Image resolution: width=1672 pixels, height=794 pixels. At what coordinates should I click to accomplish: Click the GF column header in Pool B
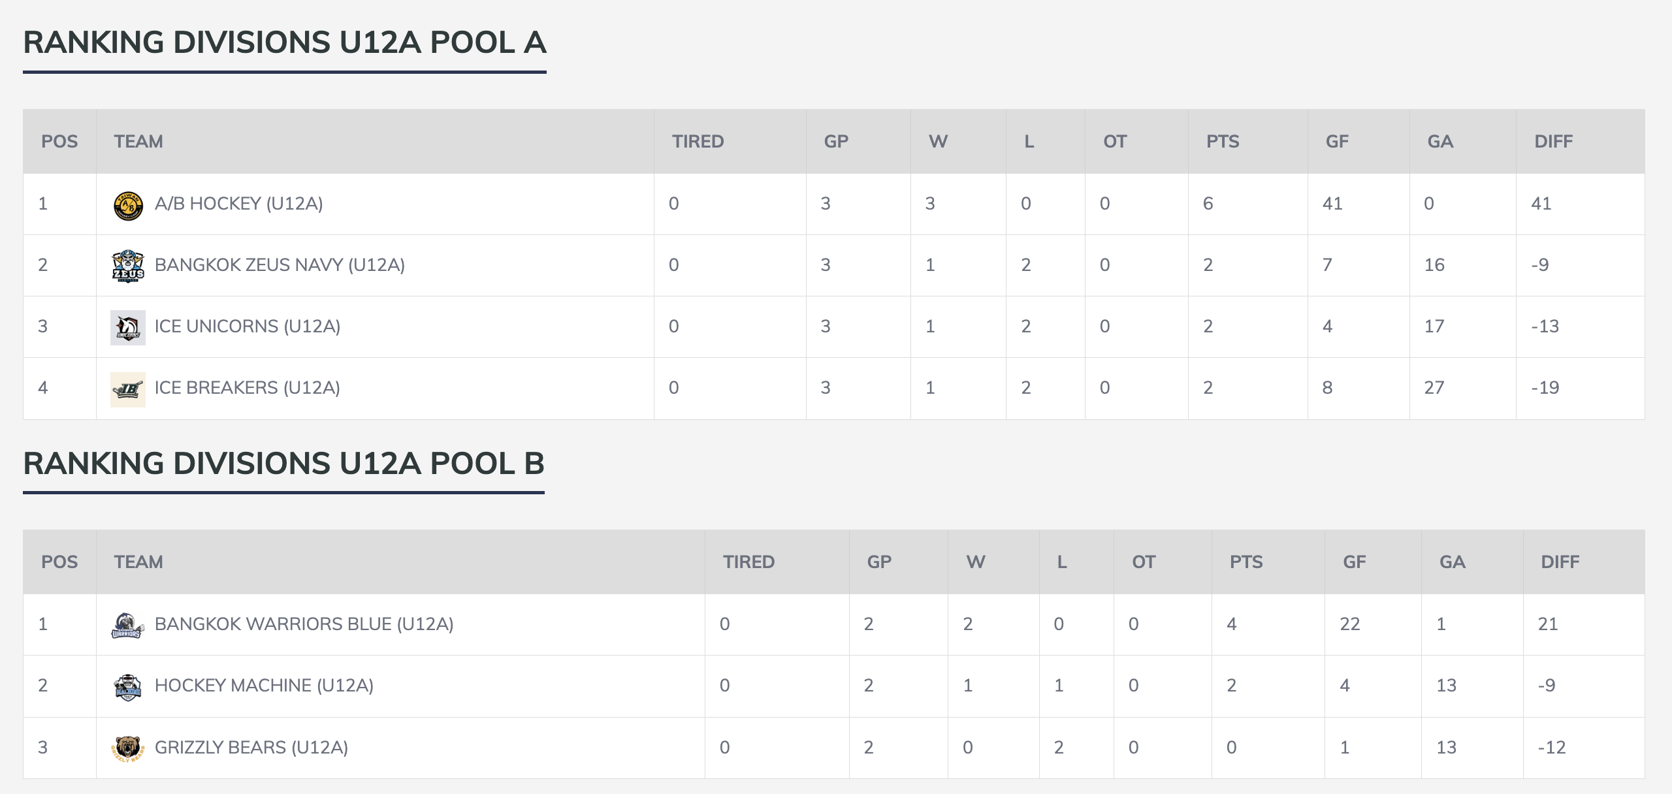pos(1354,562)
